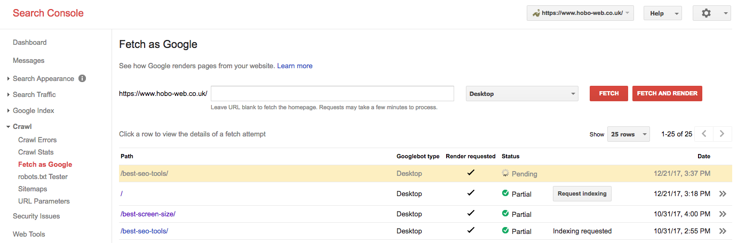Viewport: 737px width, 243px height.
Task: Open the settings gear menu
Action: pos(711,13)
